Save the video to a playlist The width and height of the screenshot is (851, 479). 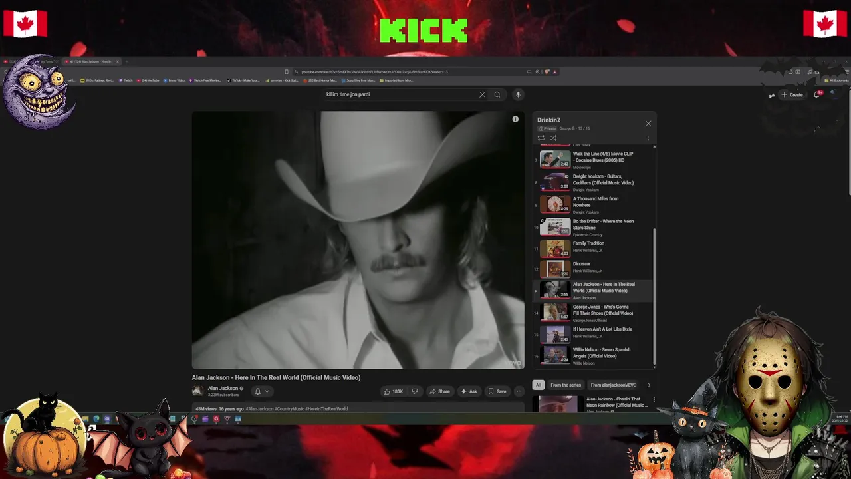tap(497, 391)
